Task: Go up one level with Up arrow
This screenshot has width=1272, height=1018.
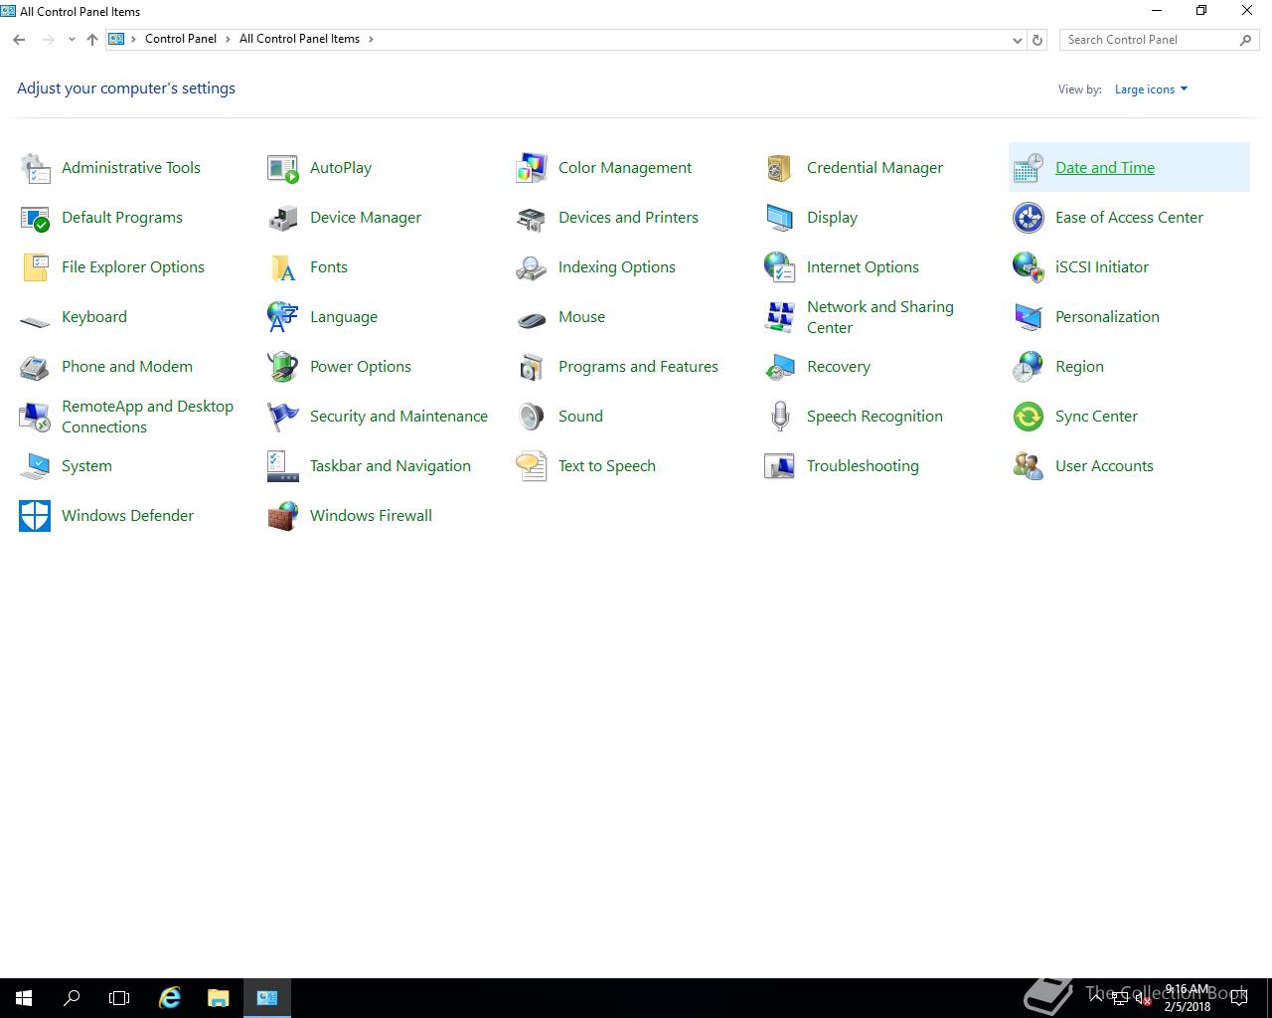Action: coord(91,40)
